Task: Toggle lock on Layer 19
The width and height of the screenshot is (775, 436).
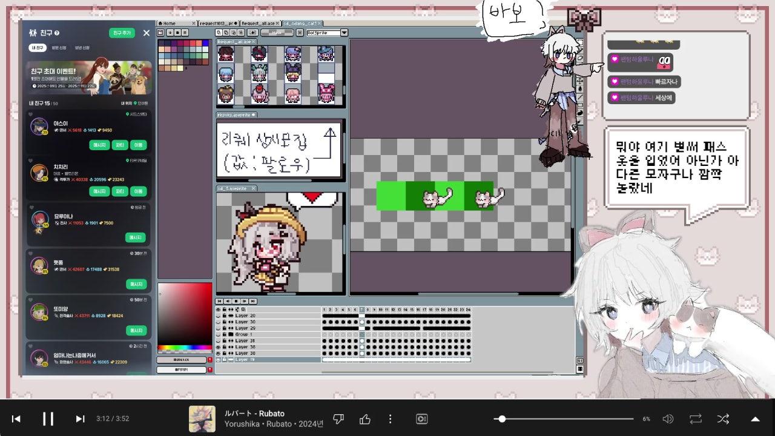Action: [x=225, y=359]
